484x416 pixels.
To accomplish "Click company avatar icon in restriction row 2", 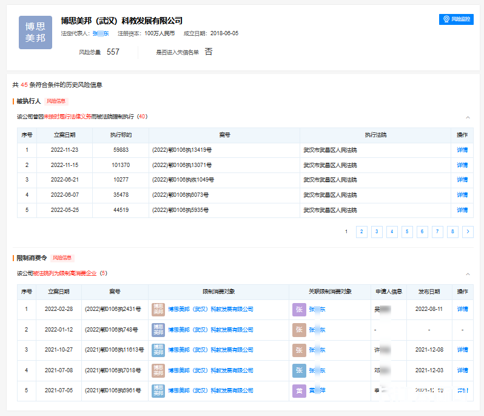I will point(158,330).
